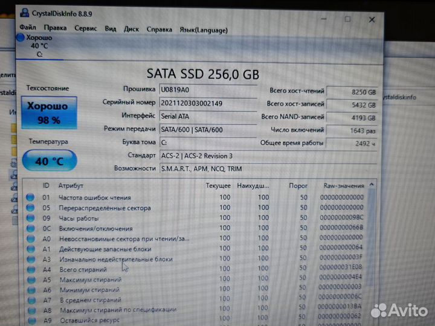Select row Действующие запасные блоки
Screen dimensions: 435x326
195,249
